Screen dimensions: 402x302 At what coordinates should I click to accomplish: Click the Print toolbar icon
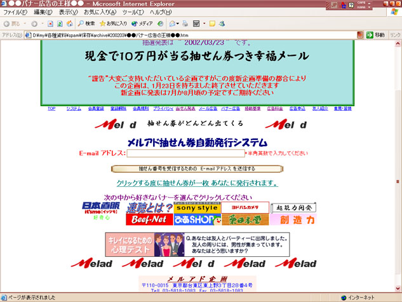coord(185,24)
